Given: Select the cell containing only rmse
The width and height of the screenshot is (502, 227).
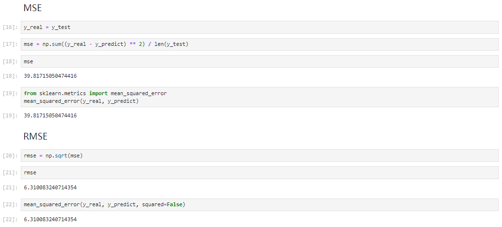Looking at the screenshot, I should (259, 172).
